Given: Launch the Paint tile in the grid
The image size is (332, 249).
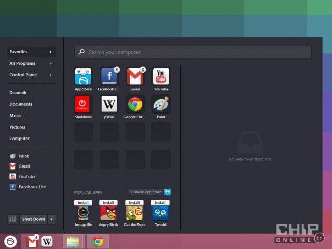Looking at the screenshot, I should click(x=161, y=105).
